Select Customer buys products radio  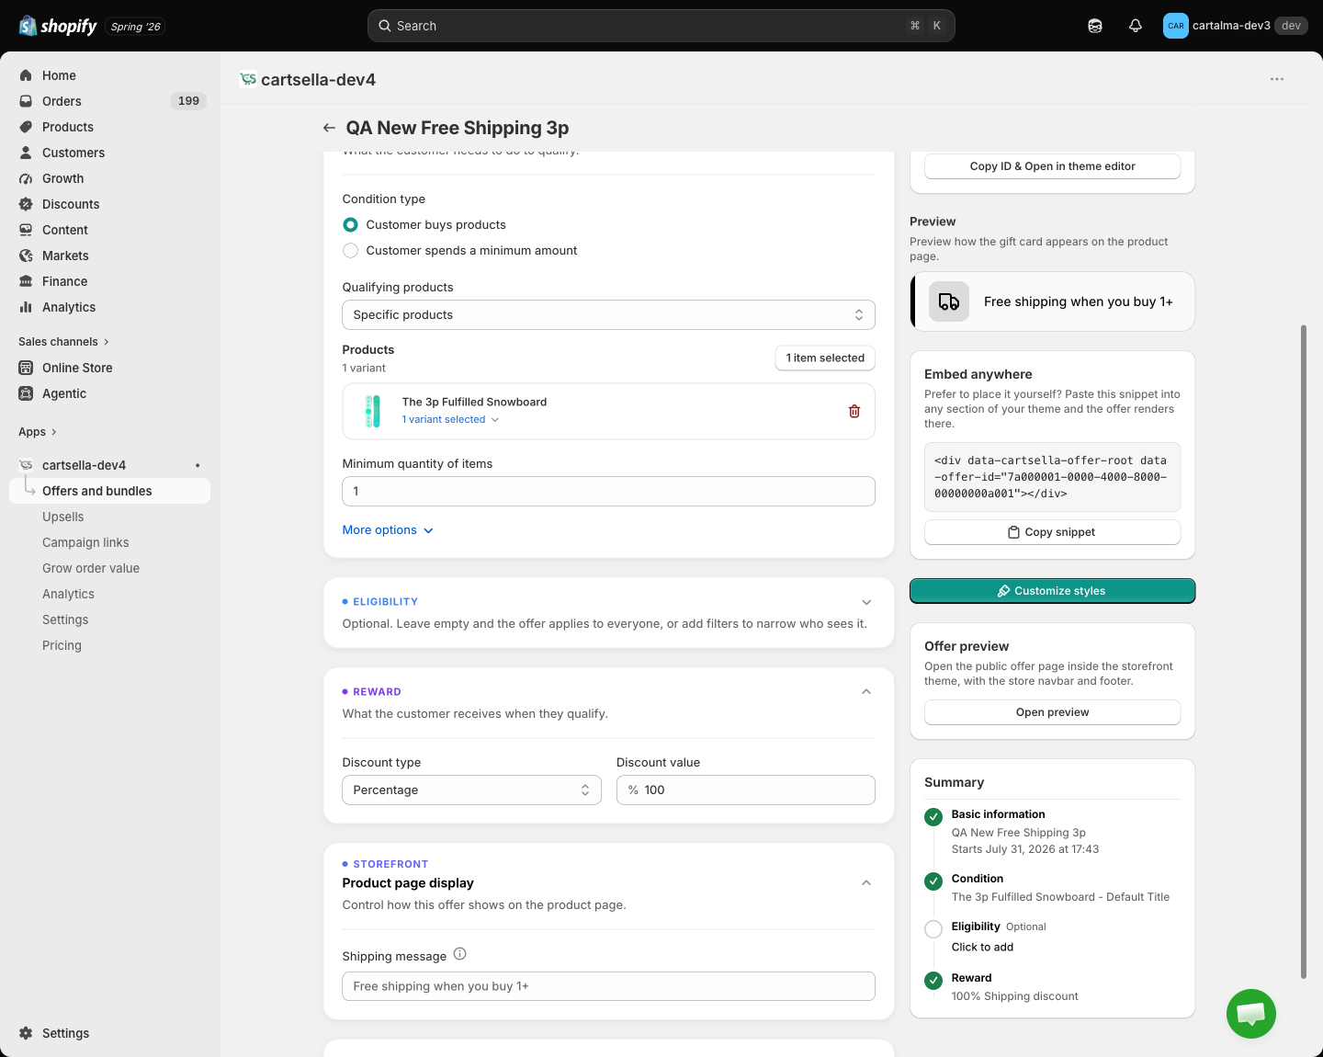pyautogui.click(x=350, y=224)
